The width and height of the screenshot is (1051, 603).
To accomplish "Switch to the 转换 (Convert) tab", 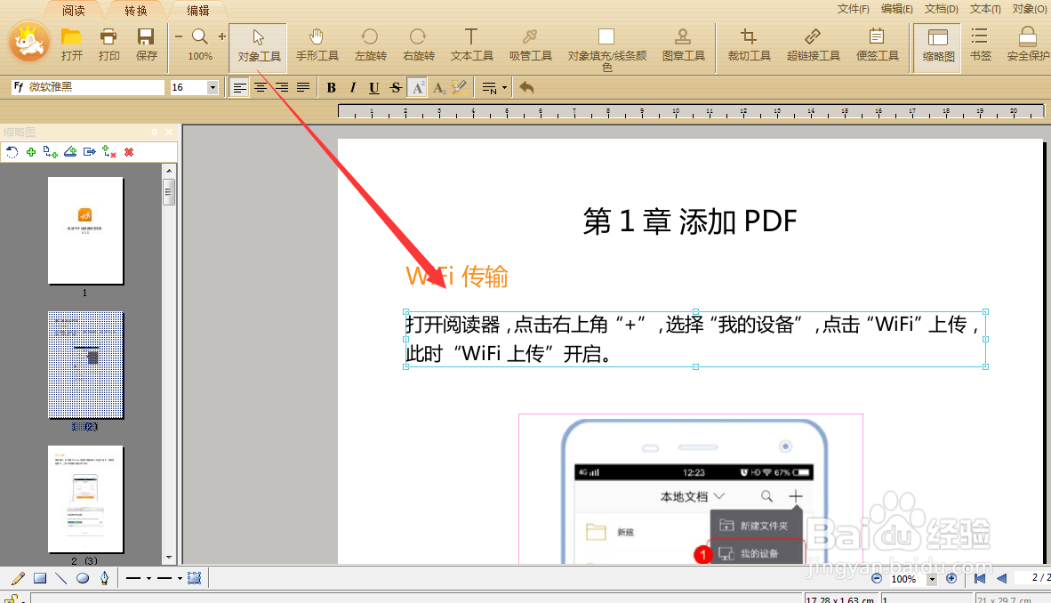I will (x=136, y=11).
